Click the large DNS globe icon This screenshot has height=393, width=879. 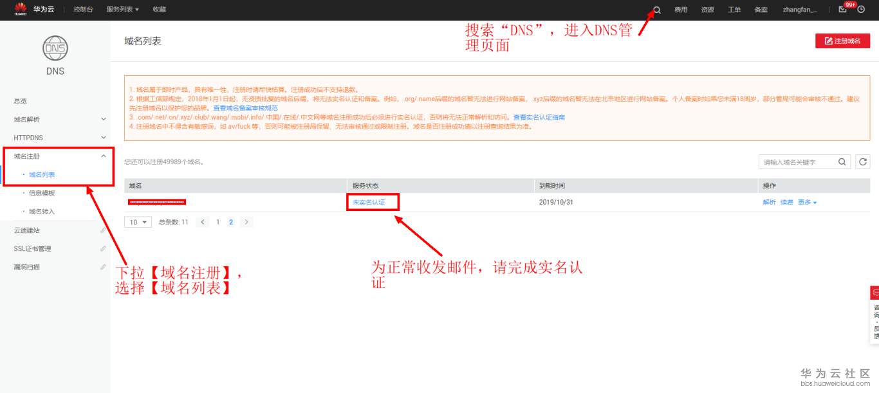55,48
